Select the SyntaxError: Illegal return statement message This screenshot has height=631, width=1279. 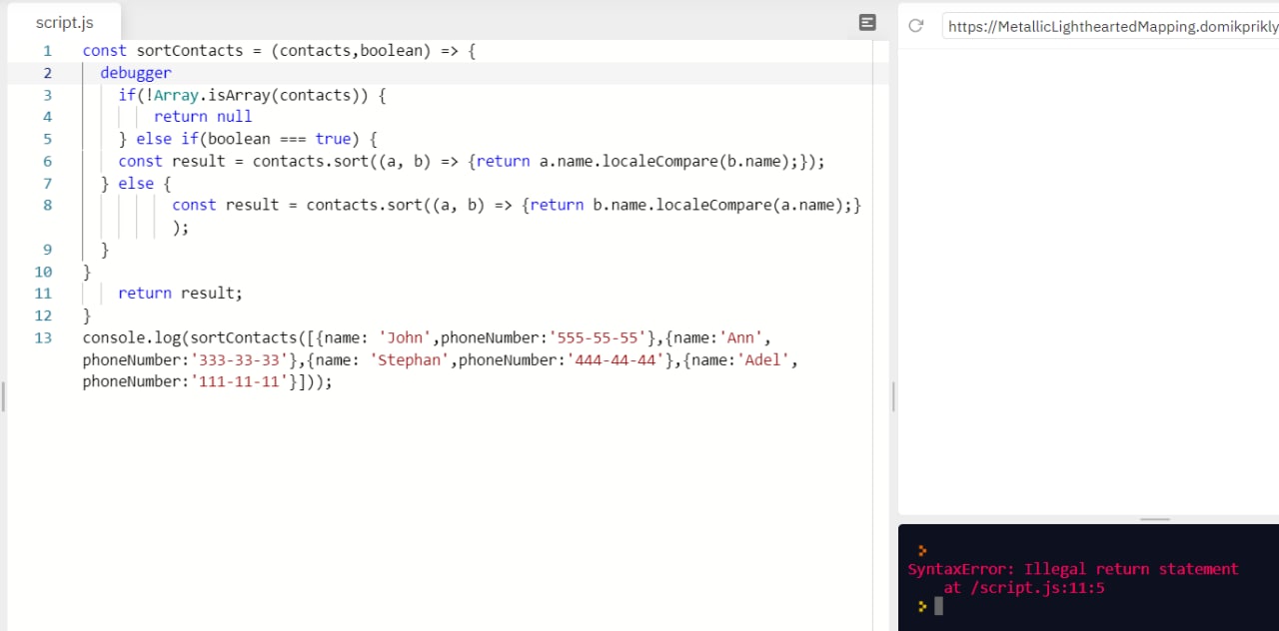[x=1073, y=569]
